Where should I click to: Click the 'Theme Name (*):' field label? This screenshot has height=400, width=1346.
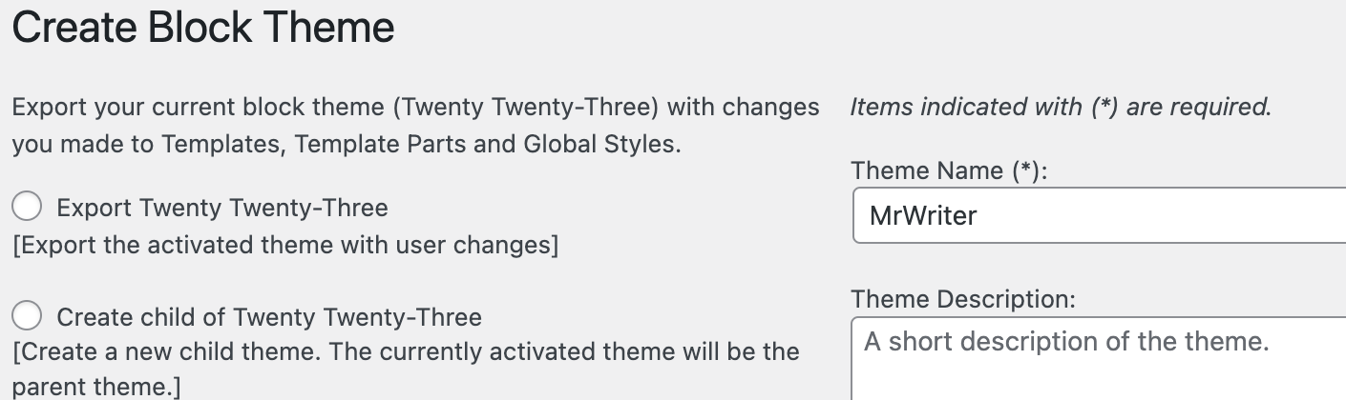point(949,170)
